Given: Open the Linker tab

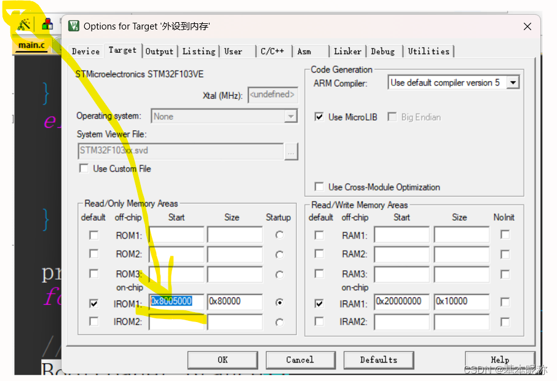Looking at the screenshot, I should (347, 52).
